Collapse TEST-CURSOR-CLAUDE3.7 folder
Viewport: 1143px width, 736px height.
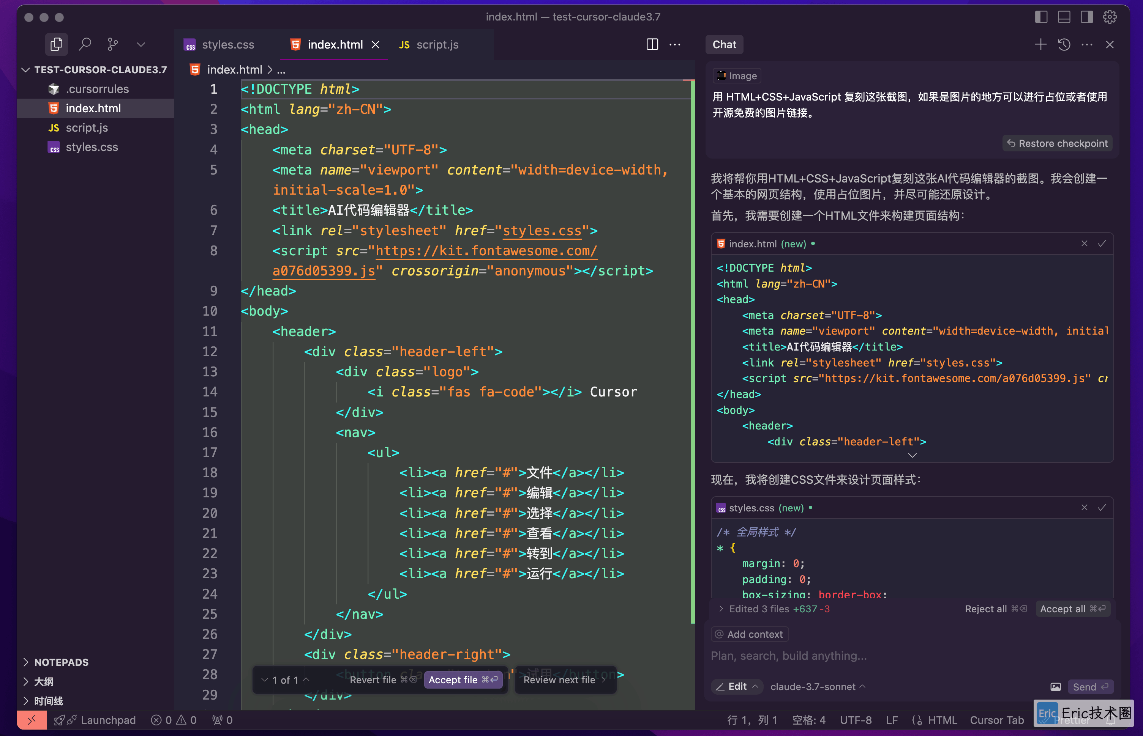click(x=96, y=70)
